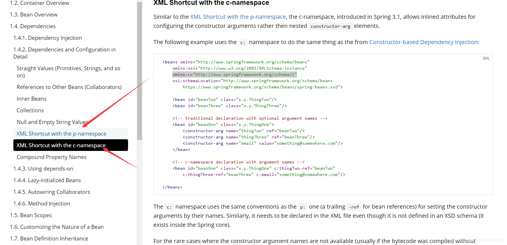Click the -ref inline code in paragraph
Image resolution: width=507 pixels, height=245 pixels.
click(354, 207)
